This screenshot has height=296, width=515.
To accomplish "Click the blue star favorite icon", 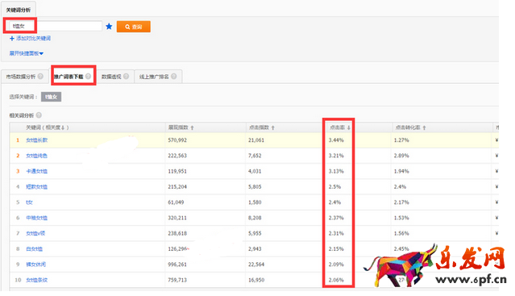I will click(x=109, y=27).
